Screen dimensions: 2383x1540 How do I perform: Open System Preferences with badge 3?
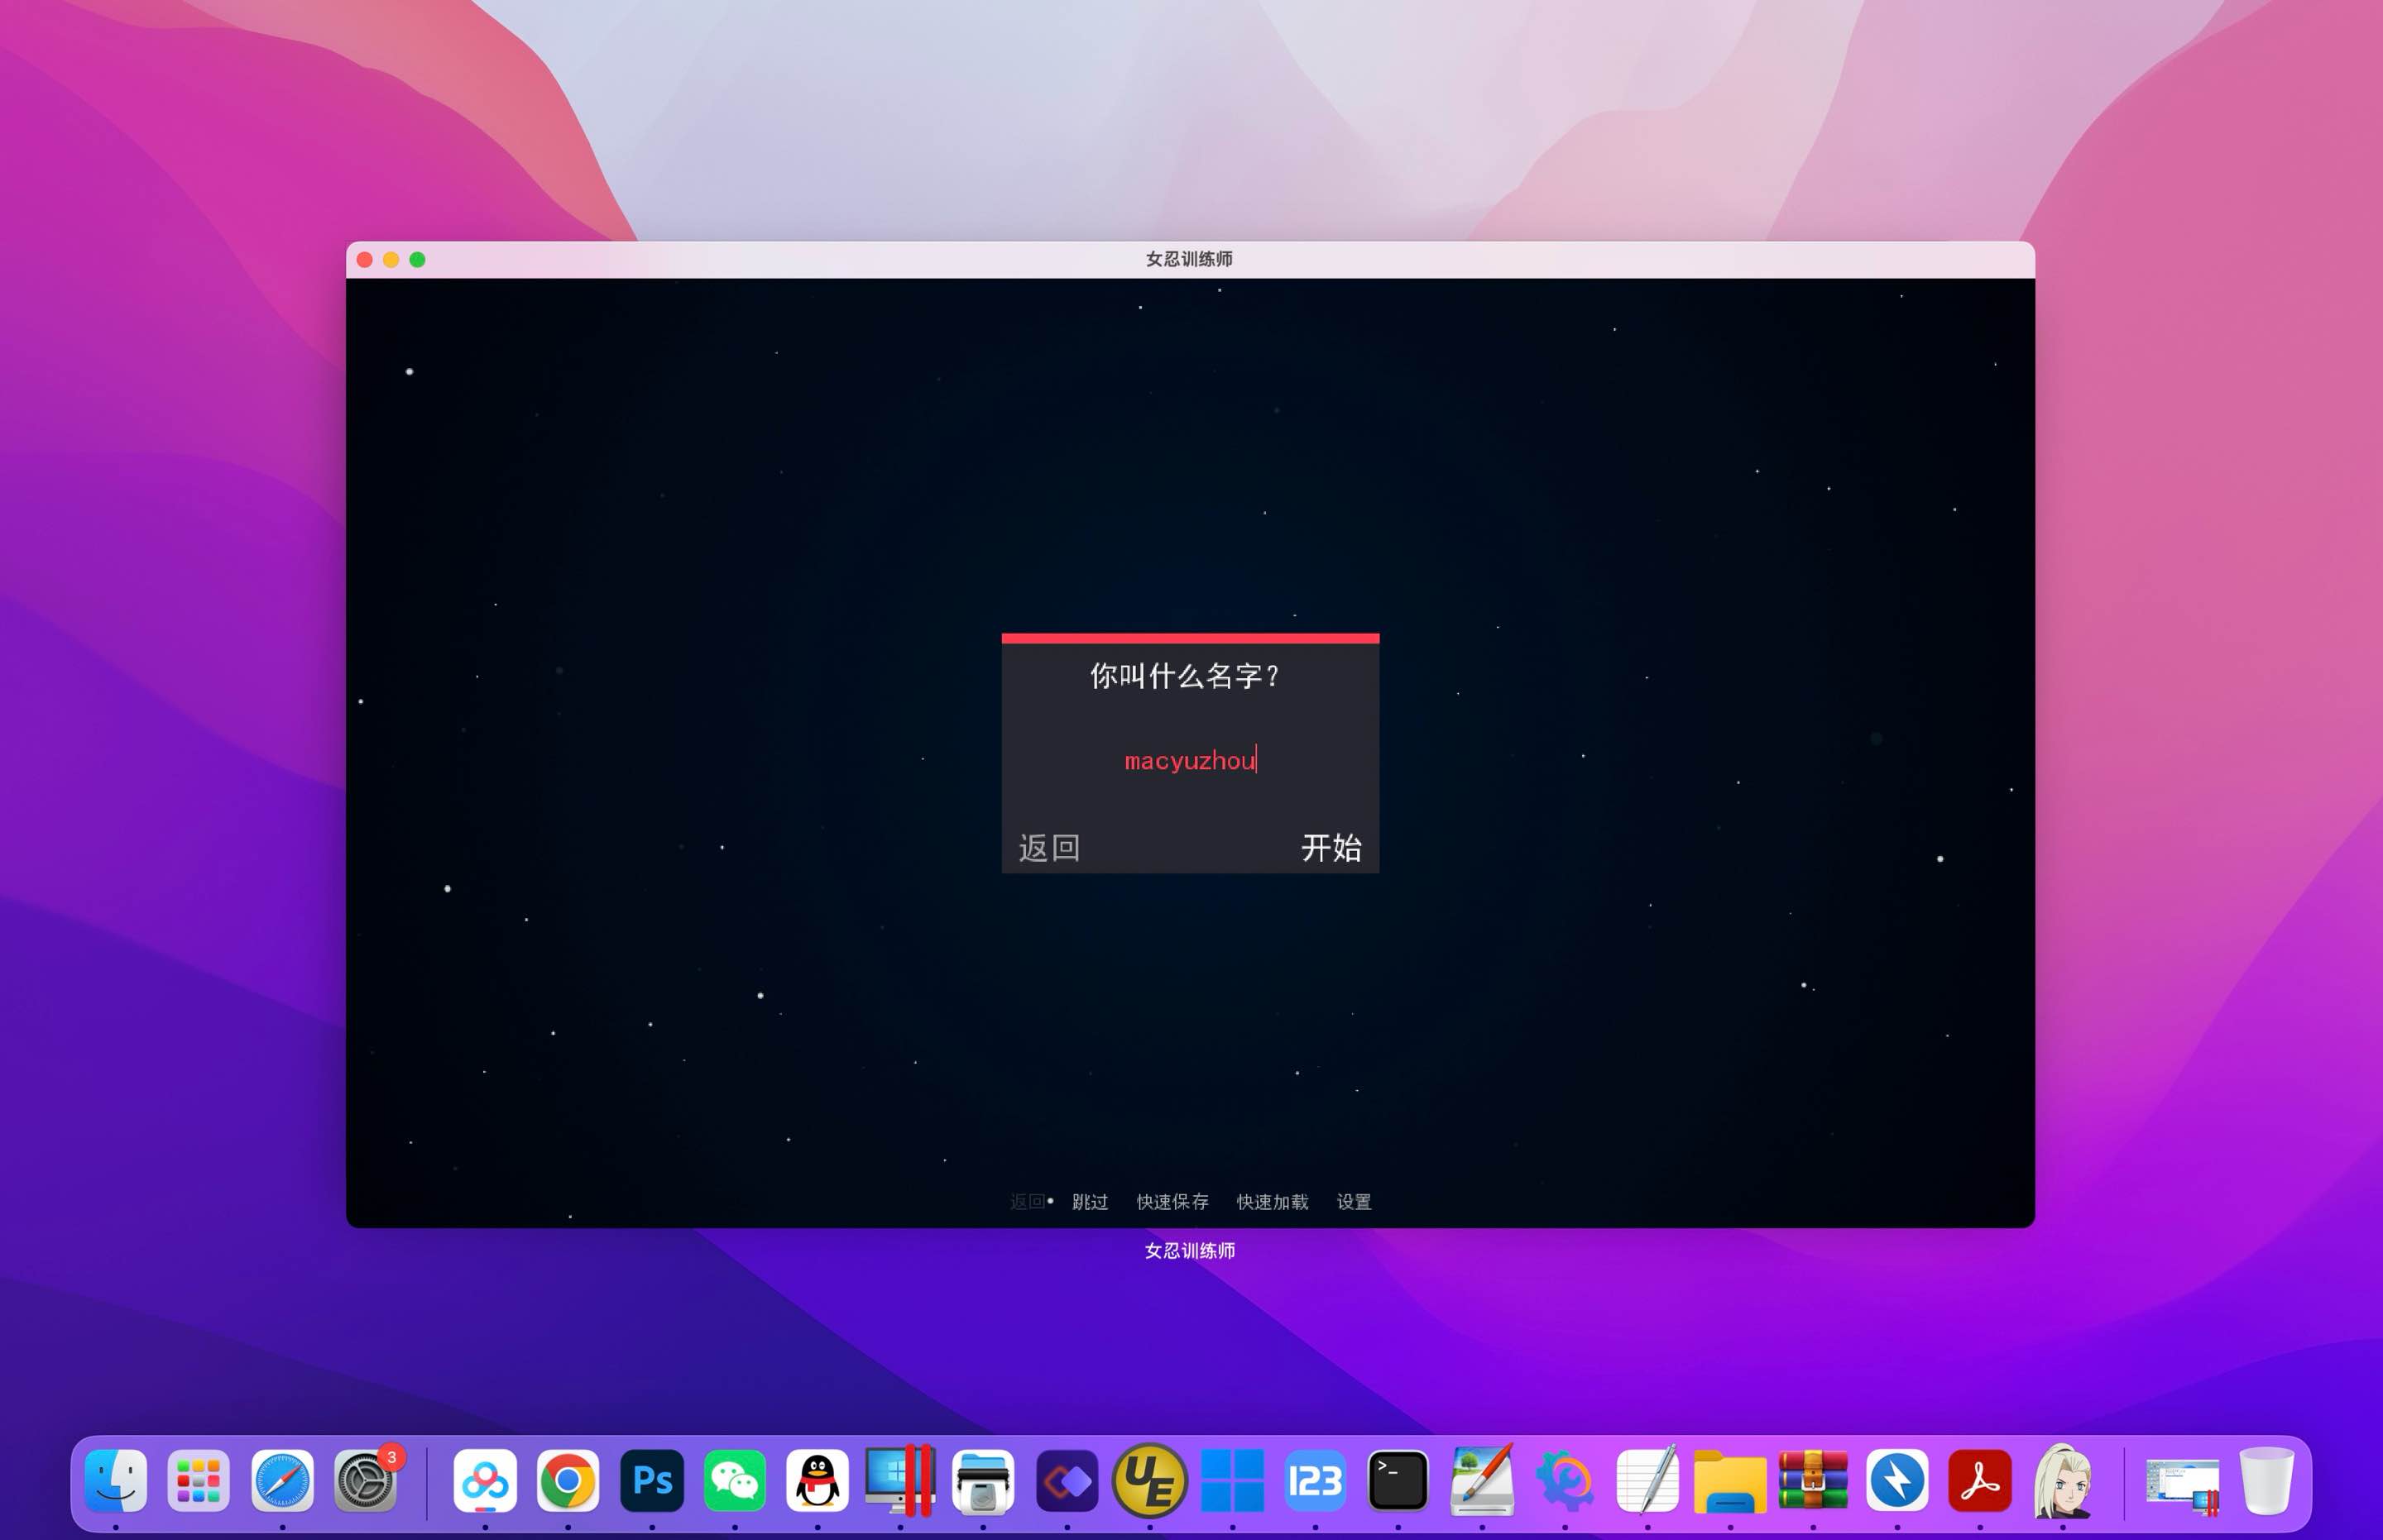click(x=367, y=1480)
